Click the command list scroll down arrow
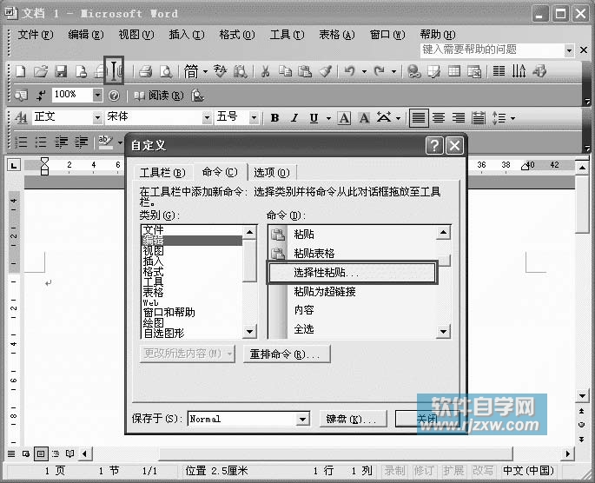 [443, 332]
